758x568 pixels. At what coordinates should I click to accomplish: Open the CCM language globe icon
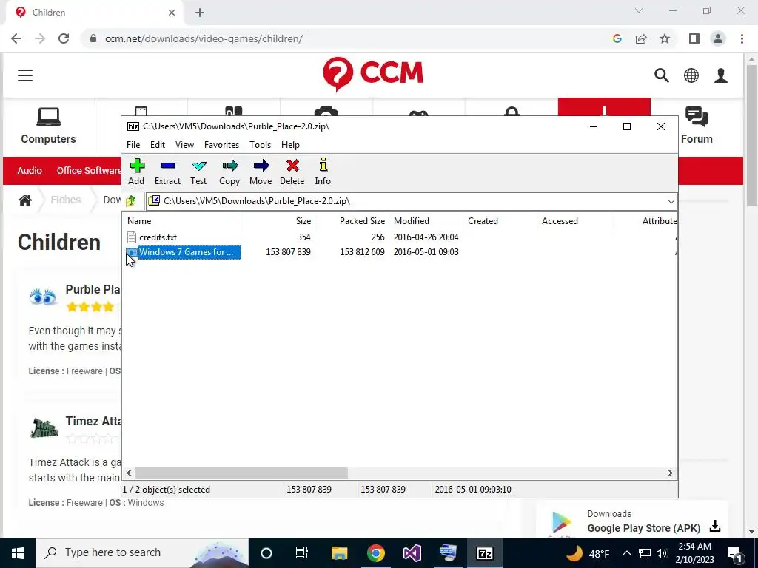coord(691,75)
